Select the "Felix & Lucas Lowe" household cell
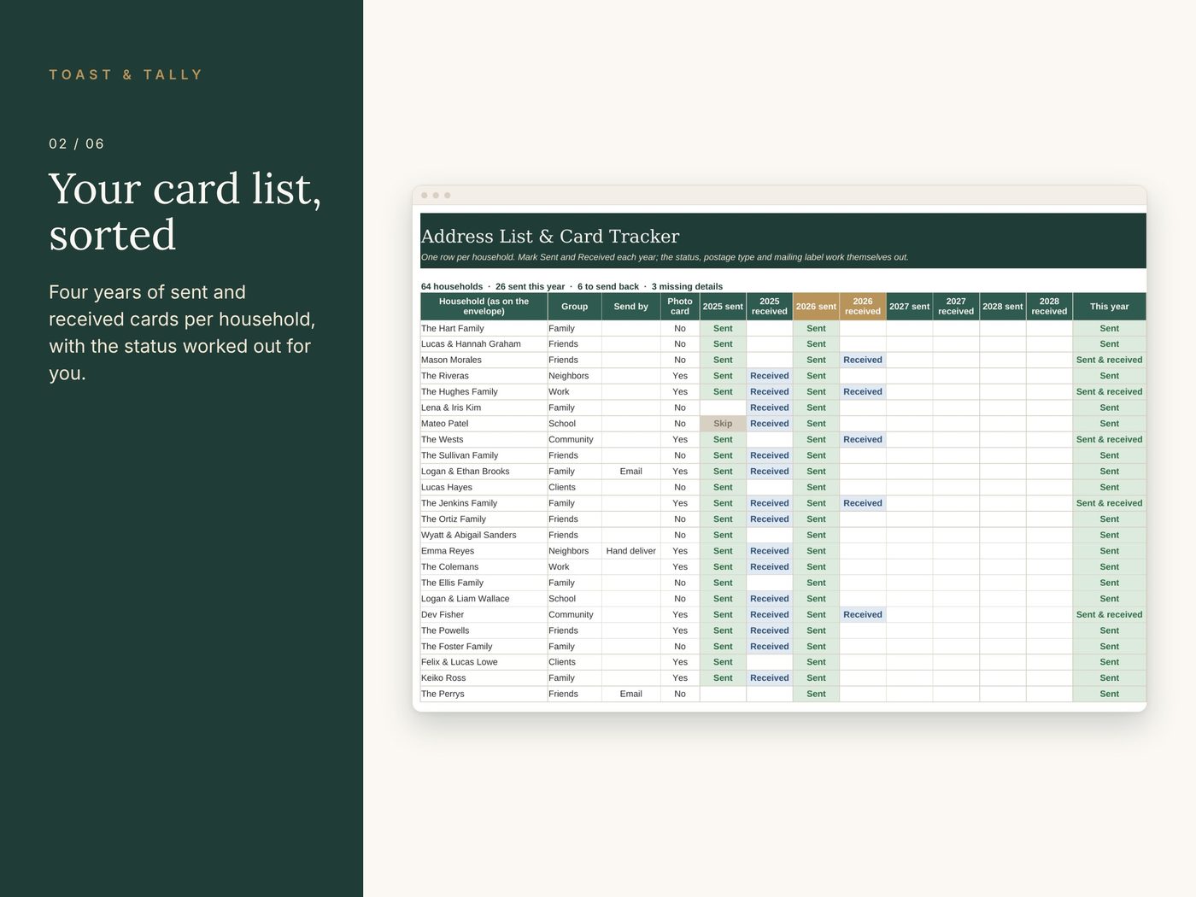 click(x=484, y=662)
